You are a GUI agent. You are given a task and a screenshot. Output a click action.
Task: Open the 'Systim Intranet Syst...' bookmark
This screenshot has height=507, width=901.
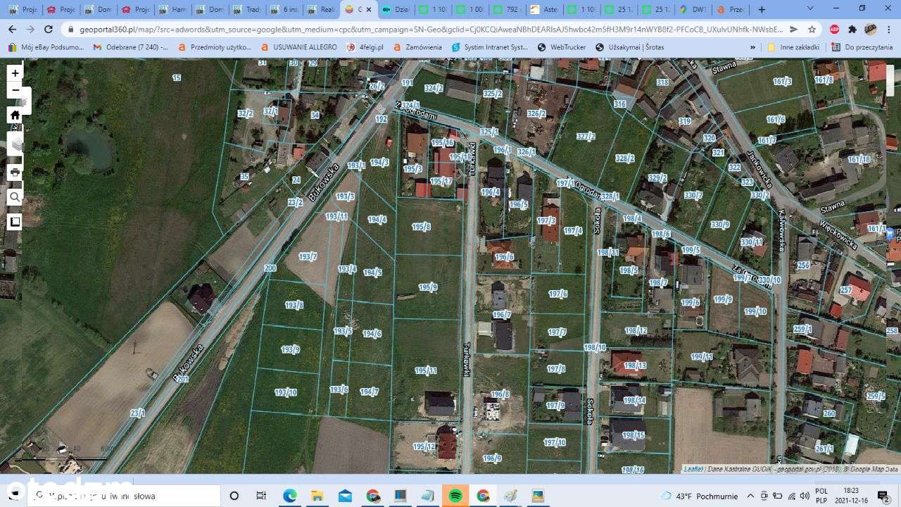pos(490,47)
